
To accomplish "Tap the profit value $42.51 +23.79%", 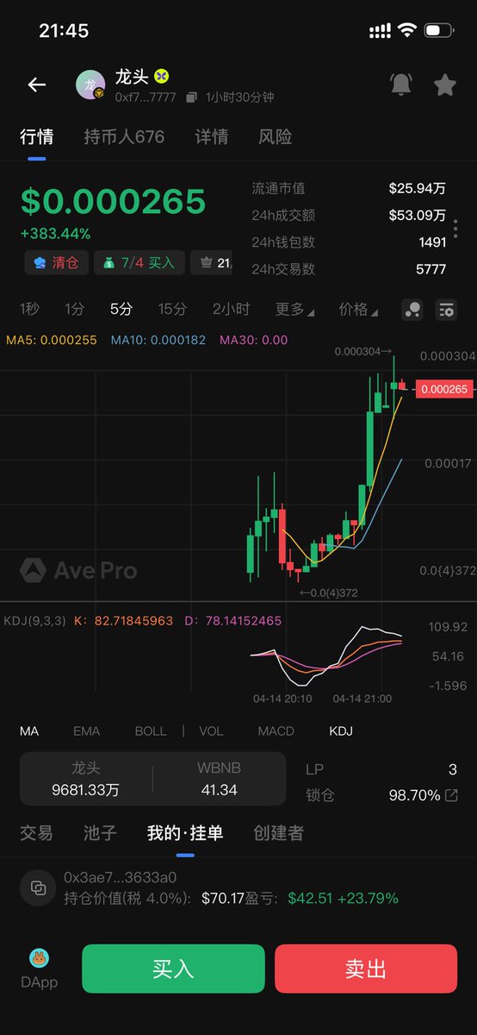I will (343, 899).
